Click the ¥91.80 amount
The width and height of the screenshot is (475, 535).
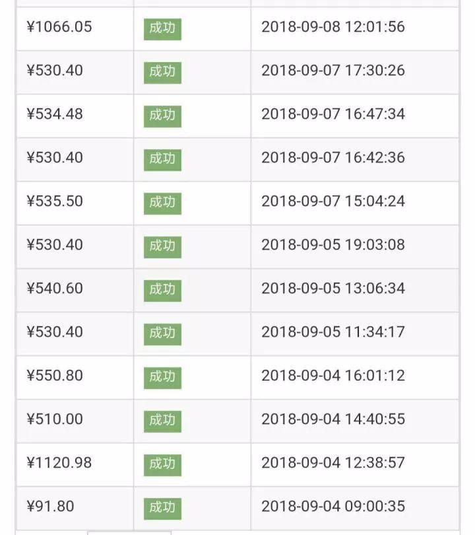pyautogui.click(x=50, y=506)
